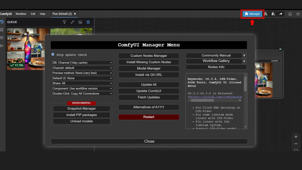Open the Queue history sidebar icon

2,22
